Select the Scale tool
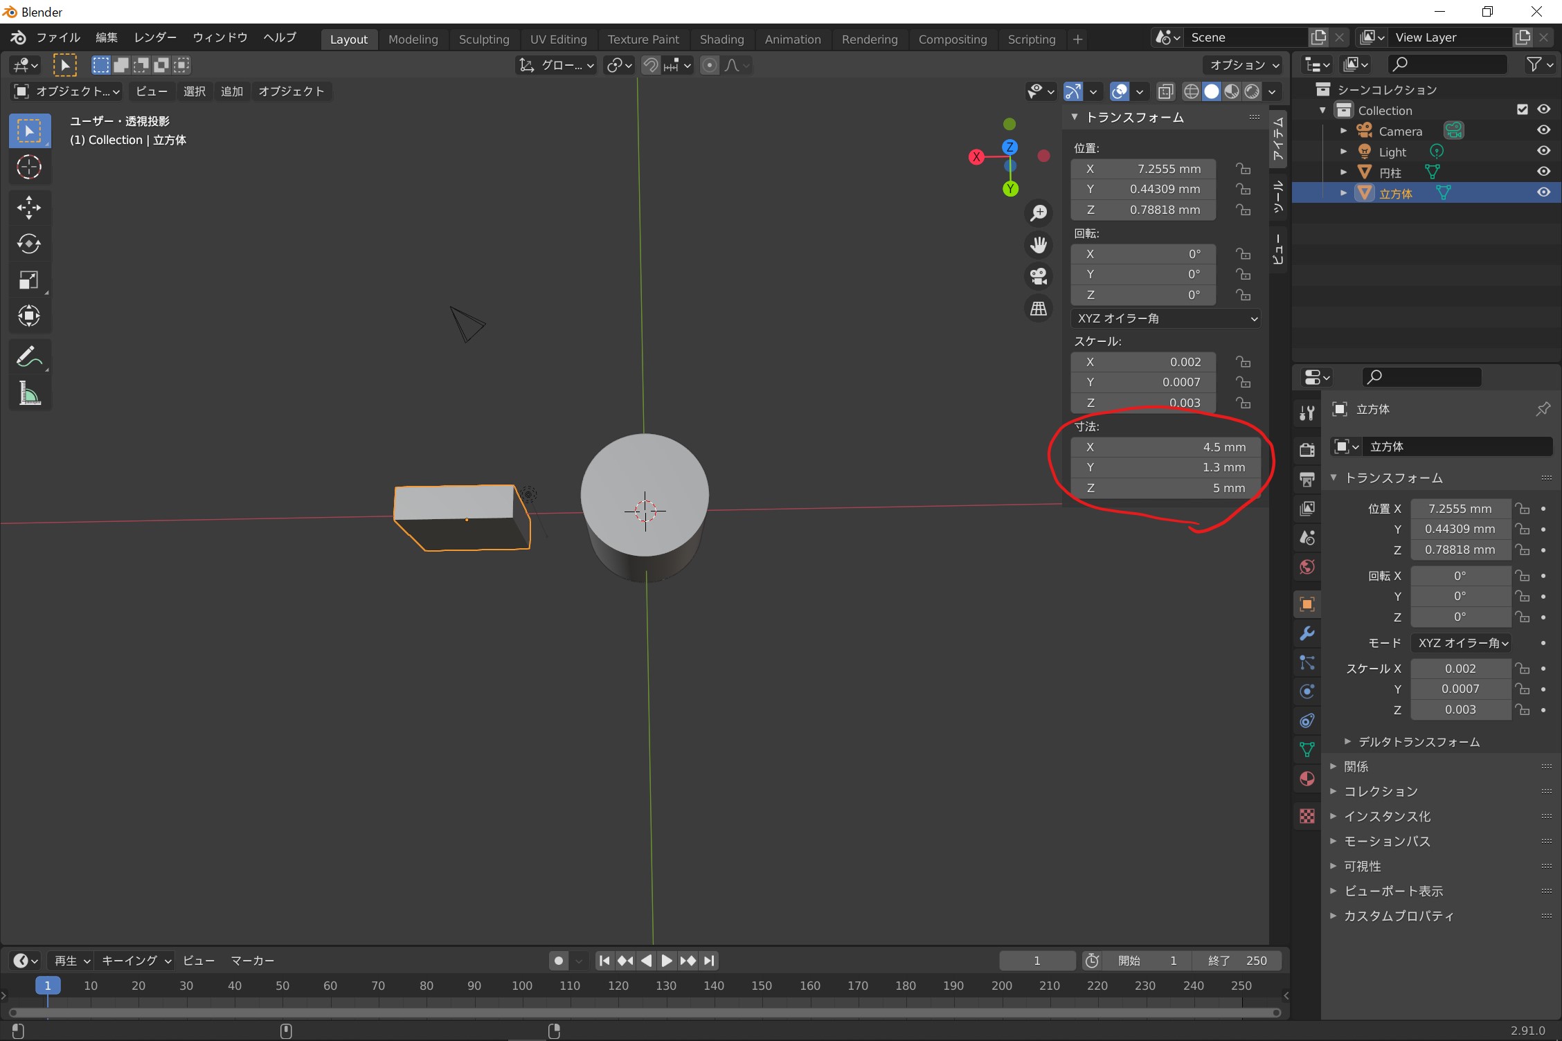1562x1041 pixels. 29,280
